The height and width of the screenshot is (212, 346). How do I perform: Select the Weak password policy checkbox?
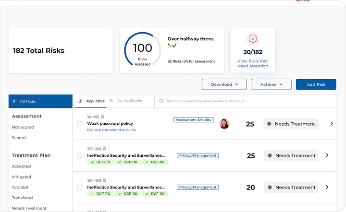click(x=80, y=124)
